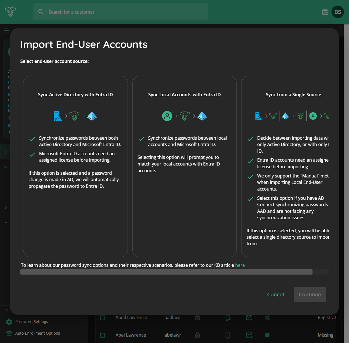The width and height of the screenshot is (349, 343).
Task: Click Windows icon in Aadil Lawrence row
Action: click(267, 317)
